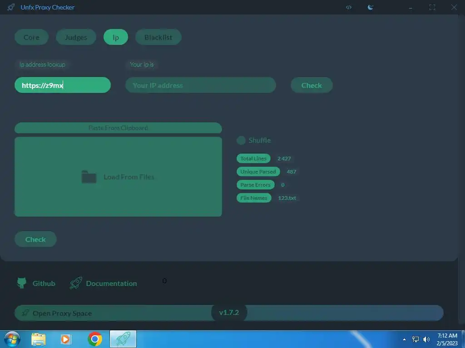Toggle dark mode moon icon
Viewport: 465px width, 348px height.
point(371,7)
